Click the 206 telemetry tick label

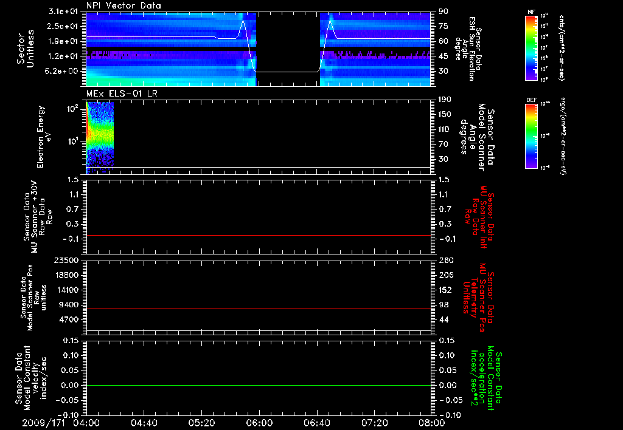coord(445,275)
